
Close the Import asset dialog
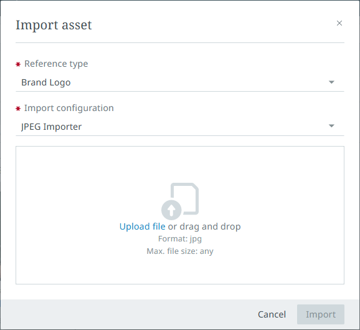point(339,23)
